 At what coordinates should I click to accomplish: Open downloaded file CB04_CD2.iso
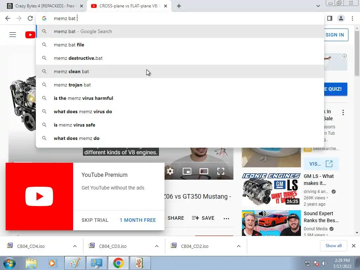[x=195, y=246]
